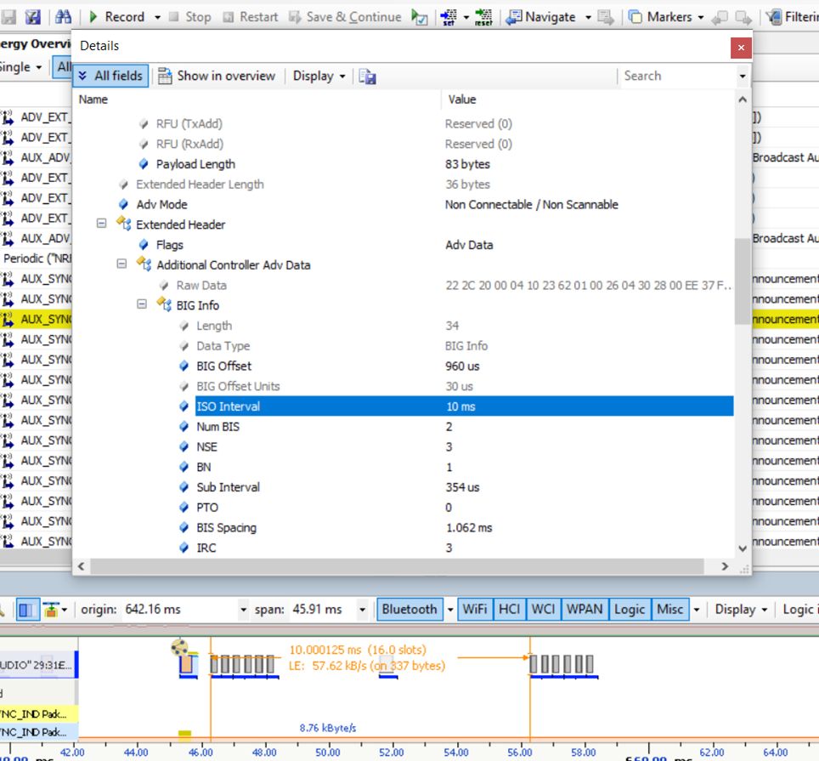Screen dimensions: 819x761
Task: Click the Restart capture icon
Action: coord(229,17)
